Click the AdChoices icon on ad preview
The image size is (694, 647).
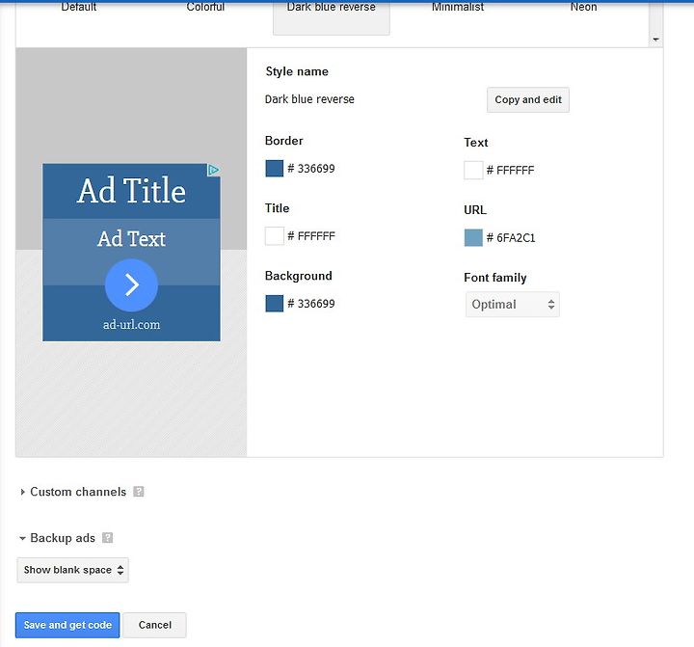tap(213, 170)
